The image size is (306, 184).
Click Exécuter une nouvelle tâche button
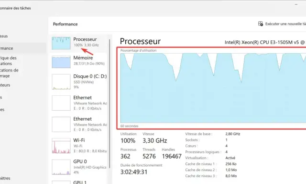(282, 24)
